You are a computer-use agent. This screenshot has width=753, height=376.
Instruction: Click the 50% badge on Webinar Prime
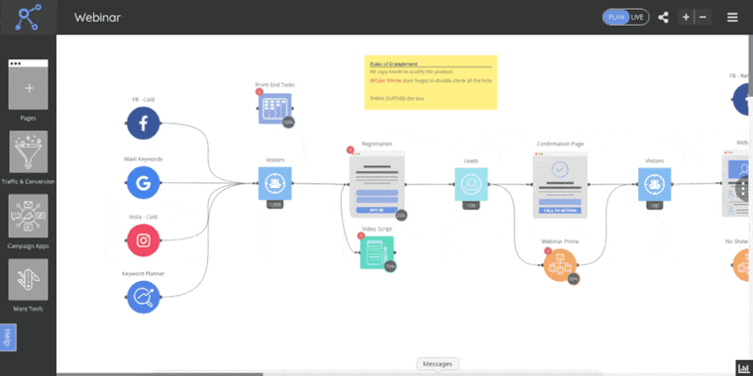(574, 279)
